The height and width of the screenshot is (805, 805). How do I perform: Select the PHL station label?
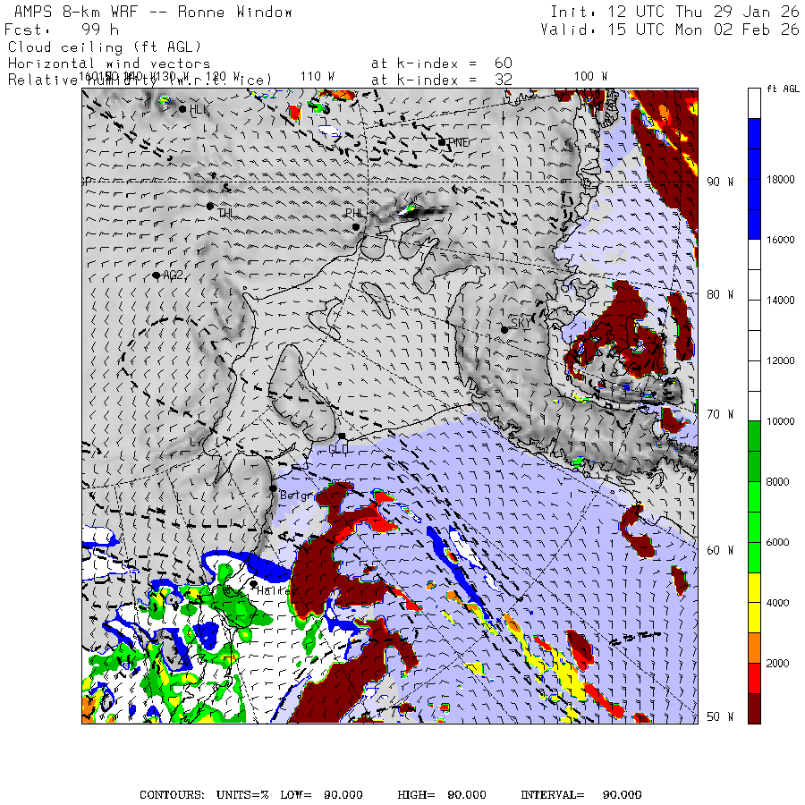[355, 213]
